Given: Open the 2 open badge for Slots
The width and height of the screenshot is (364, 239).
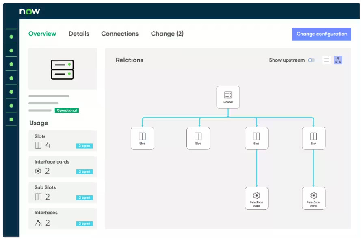Looking at the screenshot, I should [x=84, y=146].
